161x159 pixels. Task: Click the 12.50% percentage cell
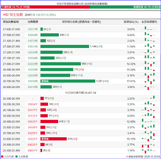point(131,122)
